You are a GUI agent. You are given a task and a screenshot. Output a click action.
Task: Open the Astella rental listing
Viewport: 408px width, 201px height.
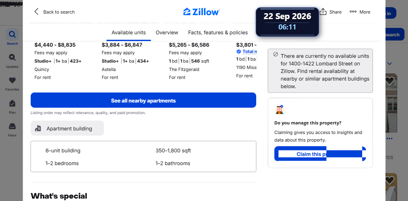tap(109, 69)
